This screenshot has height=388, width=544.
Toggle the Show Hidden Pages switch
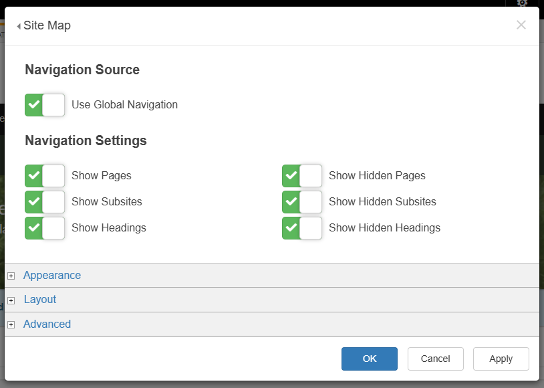click(302, 176)
